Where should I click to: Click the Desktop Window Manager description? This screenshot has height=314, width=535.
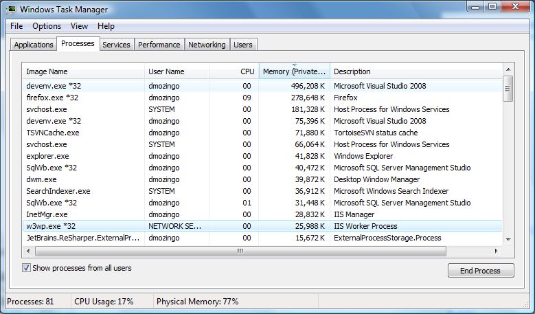click(x=376, y=179)
